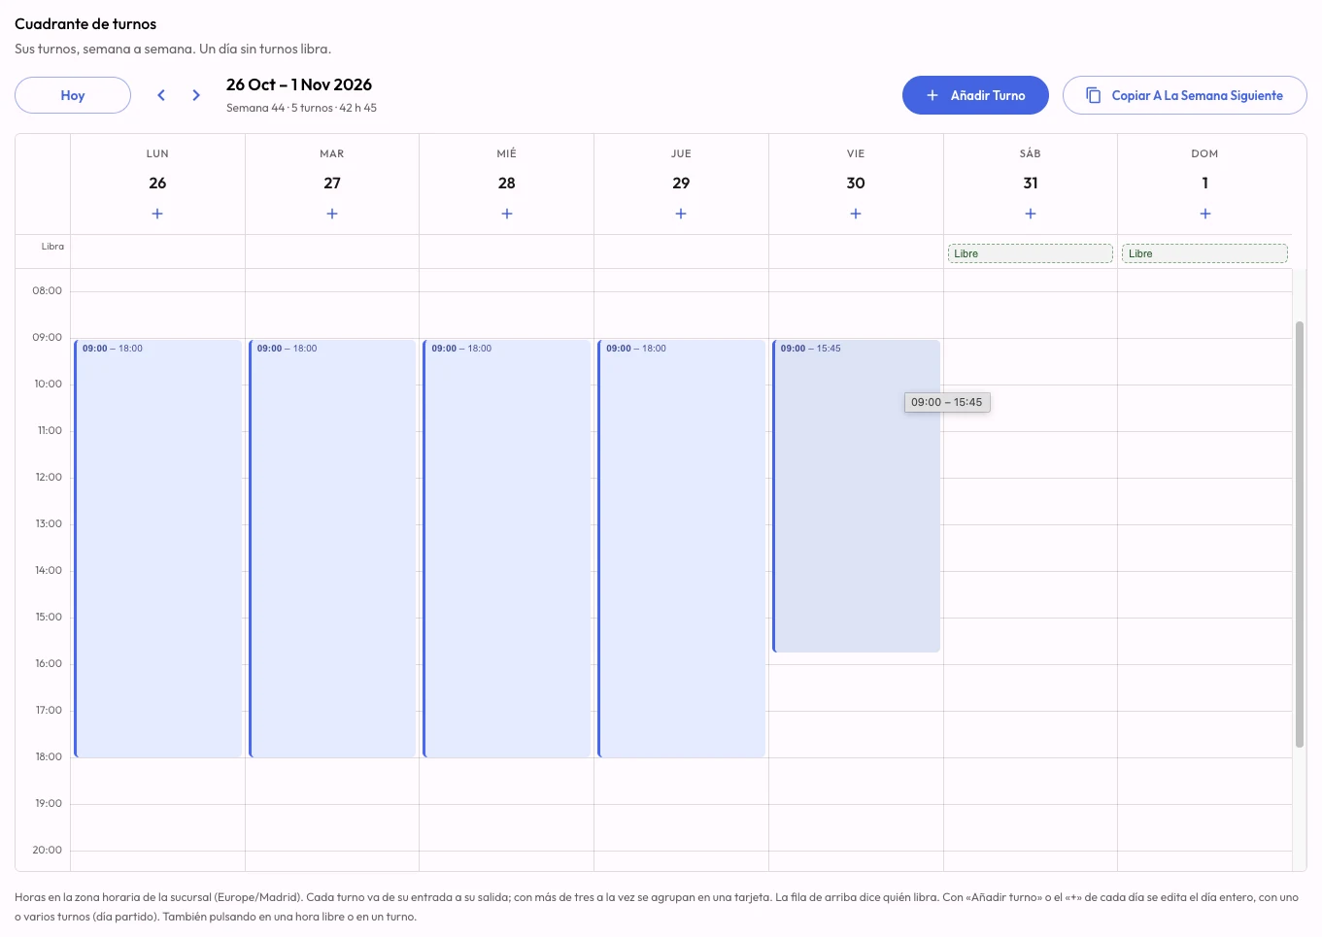
Task: Add a shift on Wednesday 28
Action: point(507,214)
